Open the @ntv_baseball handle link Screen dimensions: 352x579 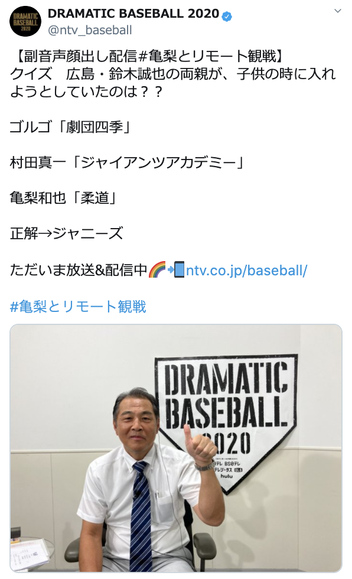coord(90,30)
